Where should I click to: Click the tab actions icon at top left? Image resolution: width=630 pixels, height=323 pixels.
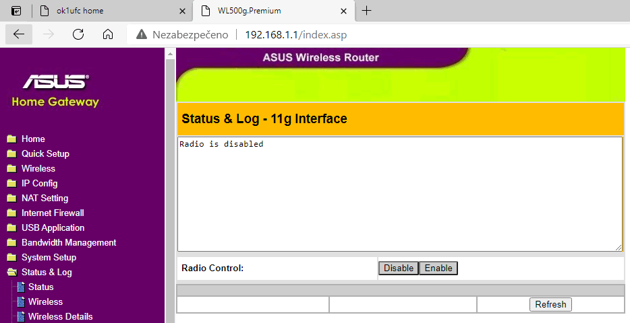point(16,11)
